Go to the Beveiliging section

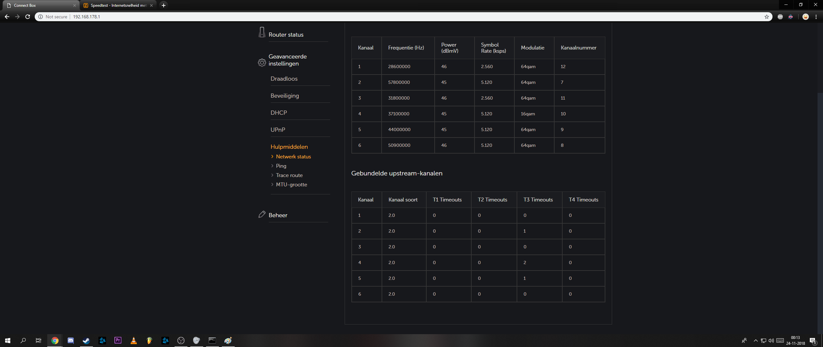point(285,96)
